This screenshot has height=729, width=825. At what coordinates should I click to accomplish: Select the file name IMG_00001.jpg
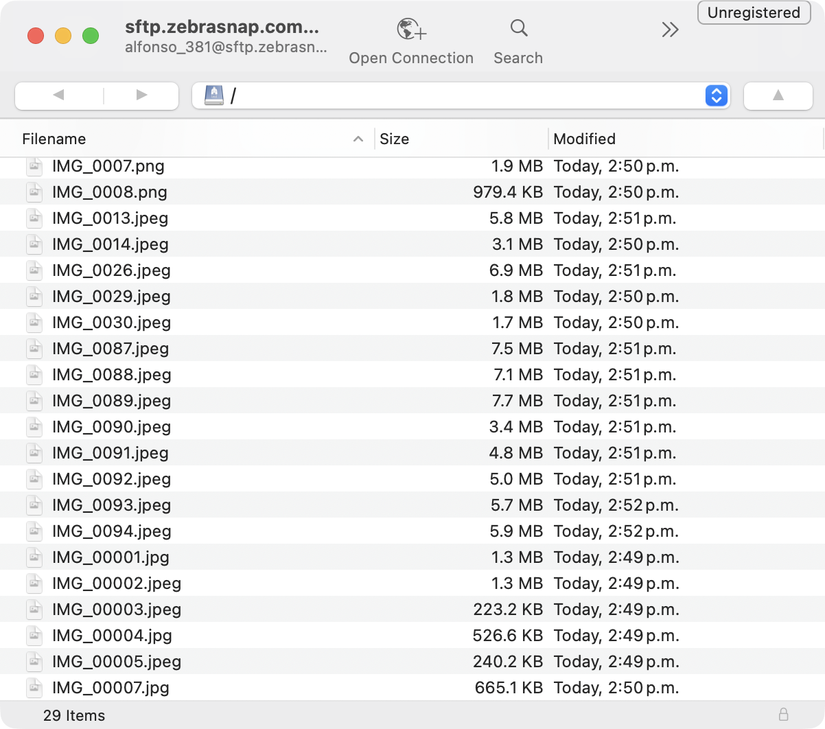pos(111,557)
